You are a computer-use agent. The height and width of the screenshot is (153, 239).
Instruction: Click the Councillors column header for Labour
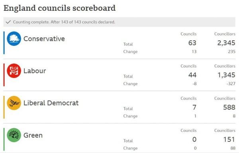(225, 66)
